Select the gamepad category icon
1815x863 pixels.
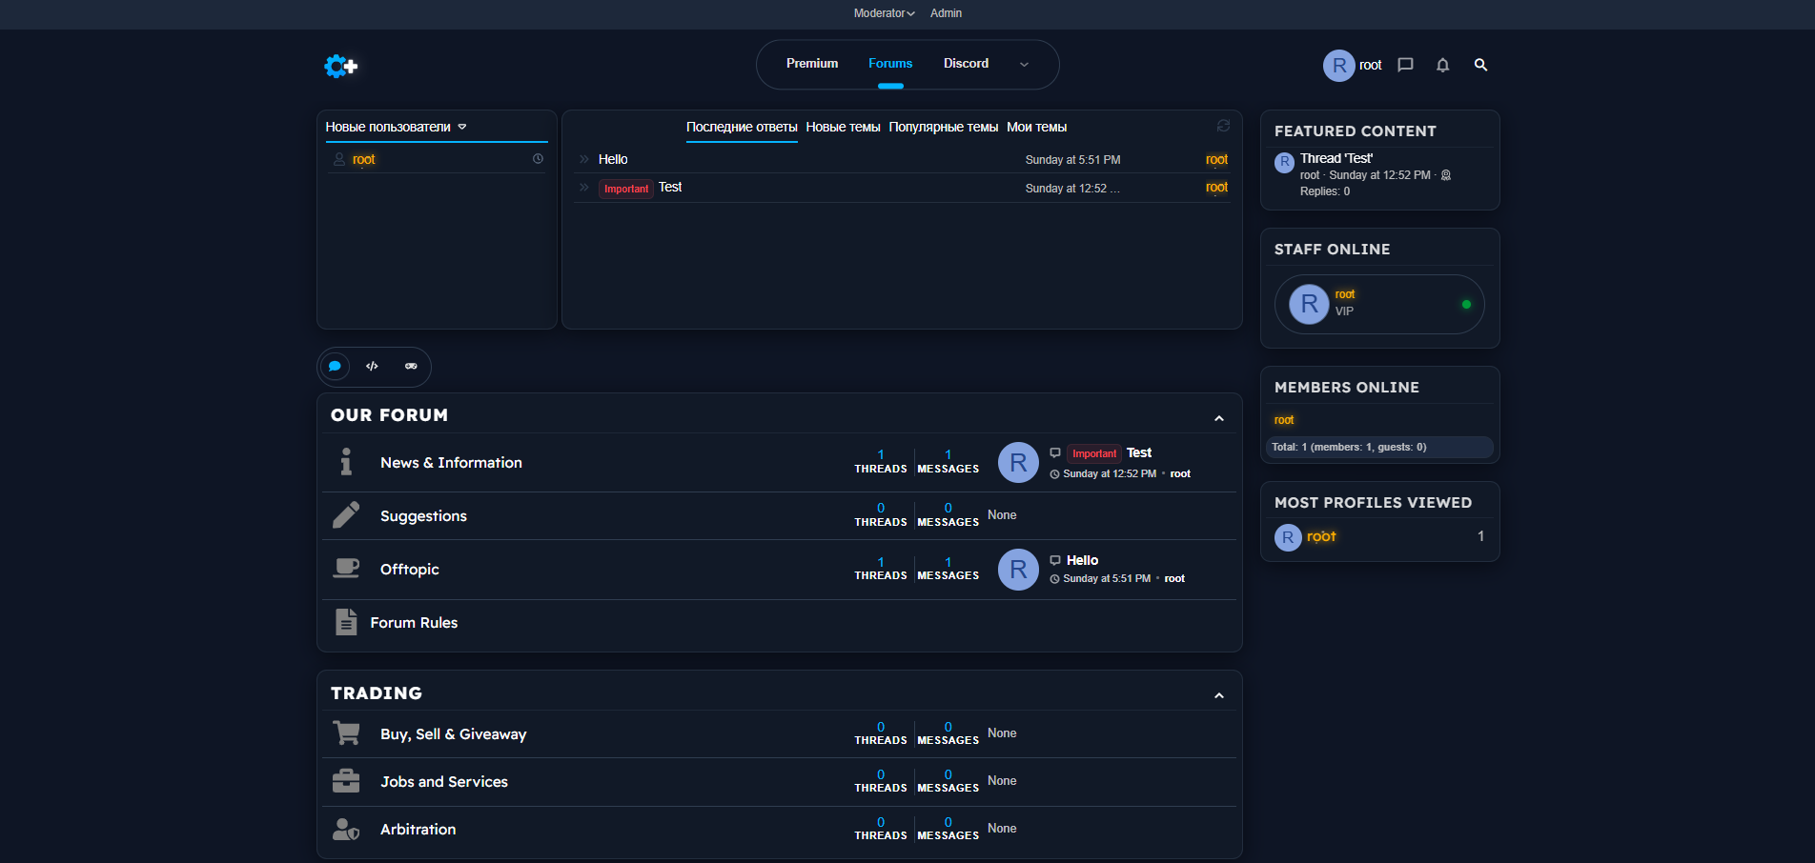411,367
